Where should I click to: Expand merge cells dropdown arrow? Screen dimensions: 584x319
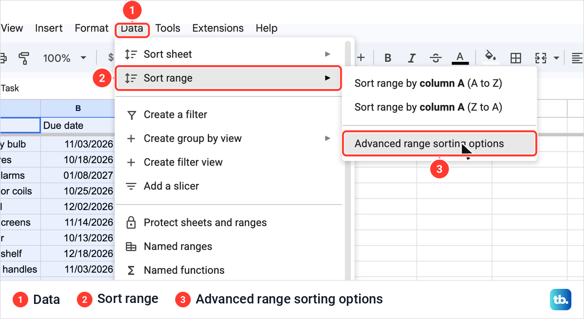tap(556, 58)
